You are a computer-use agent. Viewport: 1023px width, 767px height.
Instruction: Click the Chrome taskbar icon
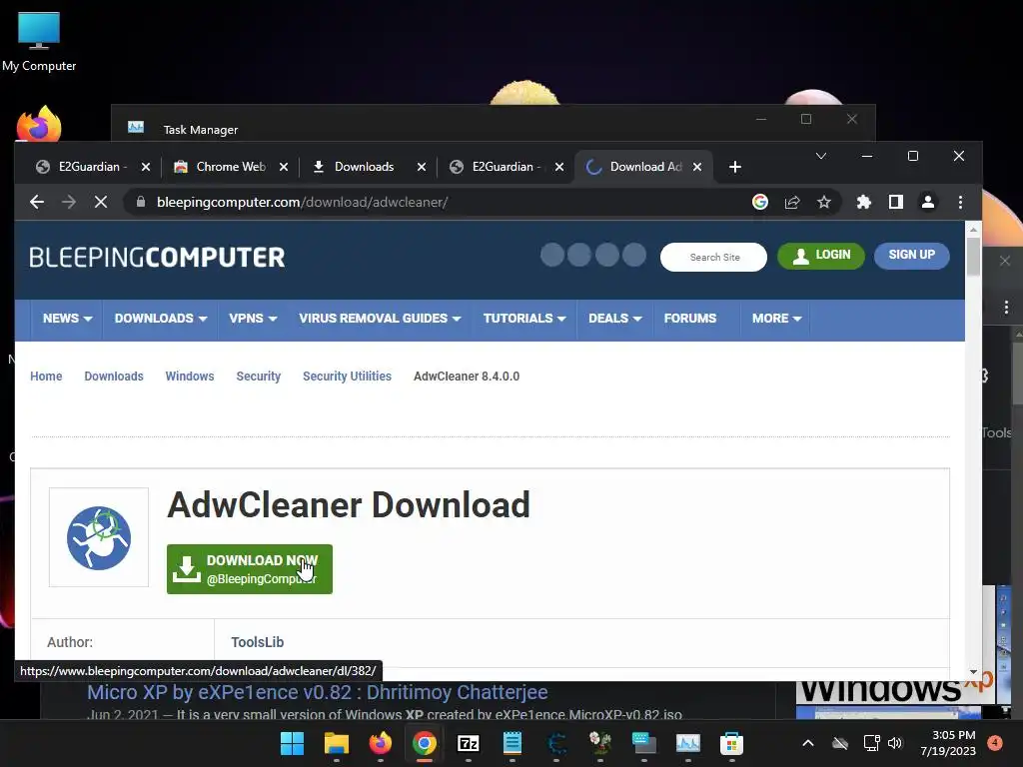coord(424,743)
